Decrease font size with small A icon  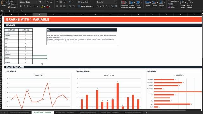coord(51,2)
